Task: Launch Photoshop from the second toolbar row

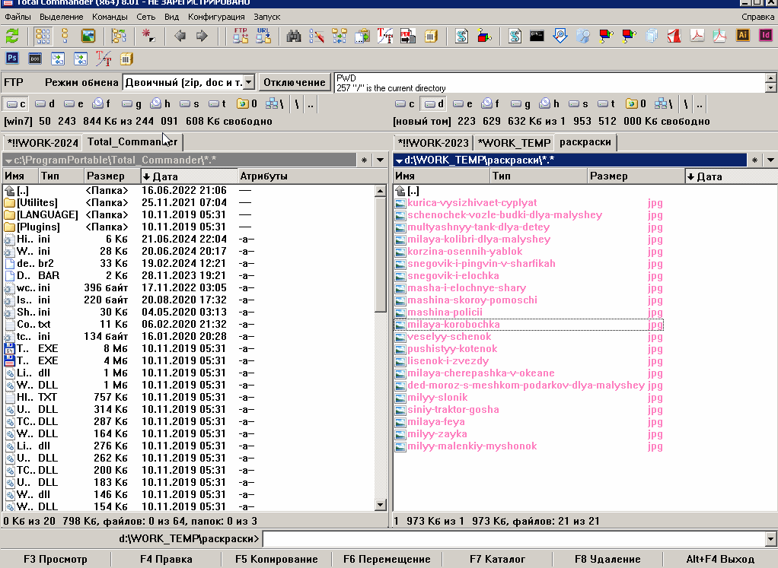Action: (x=12, y=59)
